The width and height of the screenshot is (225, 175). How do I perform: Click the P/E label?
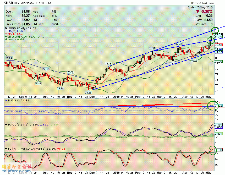[54, 12]
